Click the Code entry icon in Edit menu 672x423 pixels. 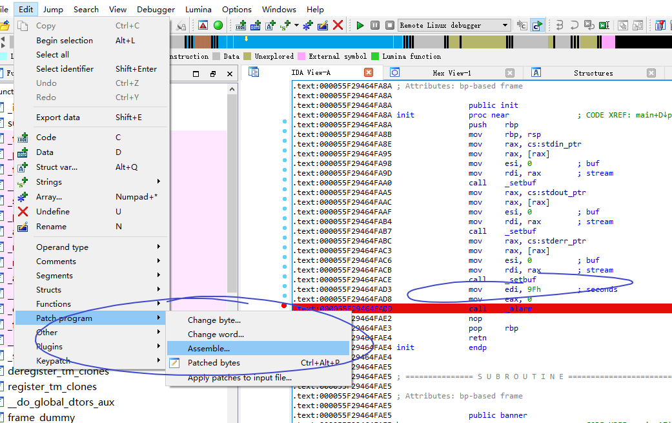[23, 138]
